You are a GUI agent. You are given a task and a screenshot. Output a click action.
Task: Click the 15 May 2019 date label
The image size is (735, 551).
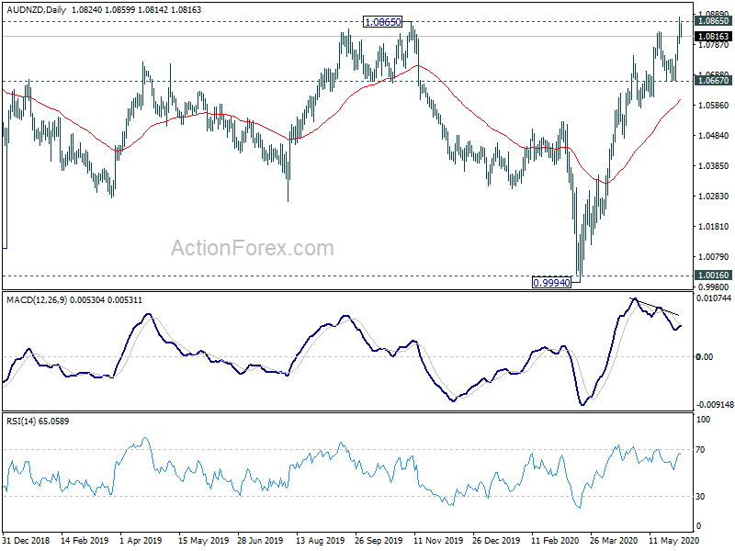(203, 540)
